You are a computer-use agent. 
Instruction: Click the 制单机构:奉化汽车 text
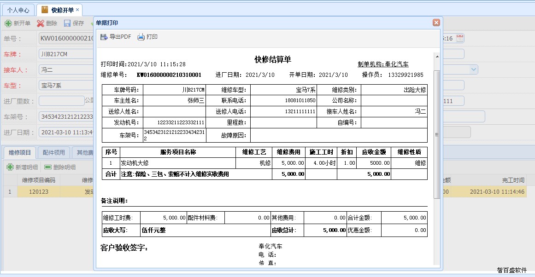tap(383, 64)
